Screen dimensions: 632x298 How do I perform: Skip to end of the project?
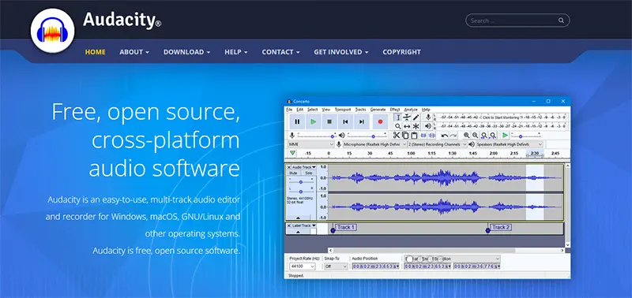[362, 121]
